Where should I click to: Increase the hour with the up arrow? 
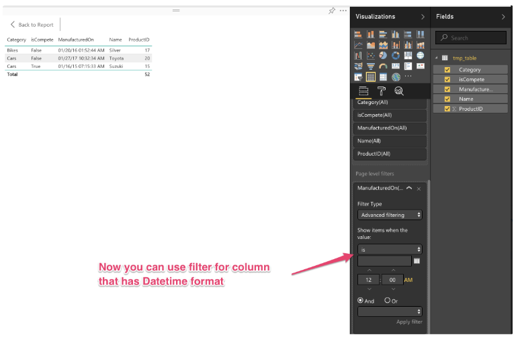coord(367,270)
